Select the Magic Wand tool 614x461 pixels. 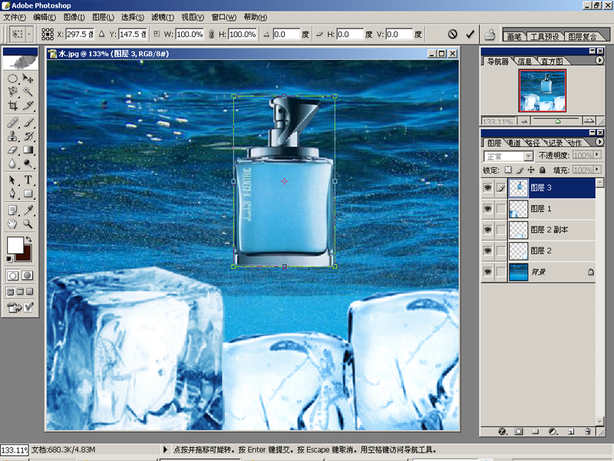click(28, 91)
